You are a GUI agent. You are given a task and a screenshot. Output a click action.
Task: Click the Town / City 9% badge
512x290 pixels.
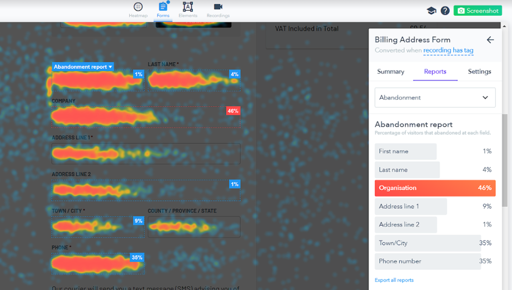(x=138, y=221)
